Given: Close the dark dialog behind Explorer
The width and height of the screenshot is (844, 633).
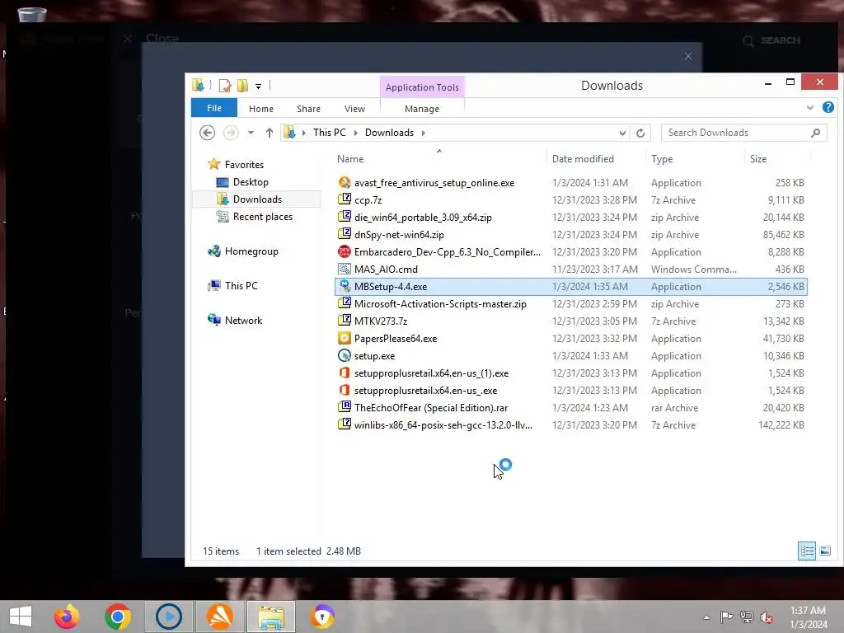Looking at the screenshot, I should point(688,56).
